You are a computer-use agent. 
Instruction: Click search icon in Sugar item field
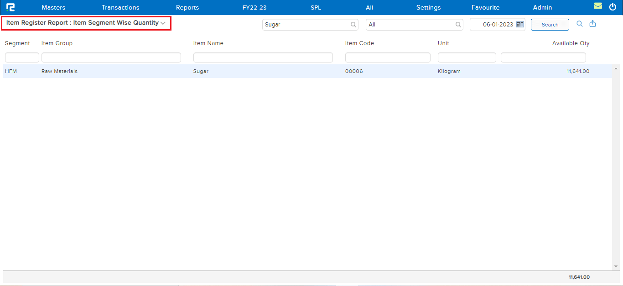click(353, 25)
